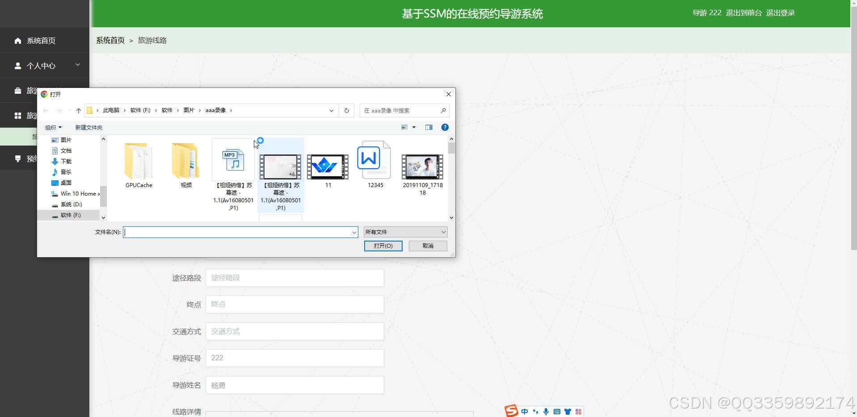Select the 12345 WPS document
857x417 pixels.
(374, 160)
